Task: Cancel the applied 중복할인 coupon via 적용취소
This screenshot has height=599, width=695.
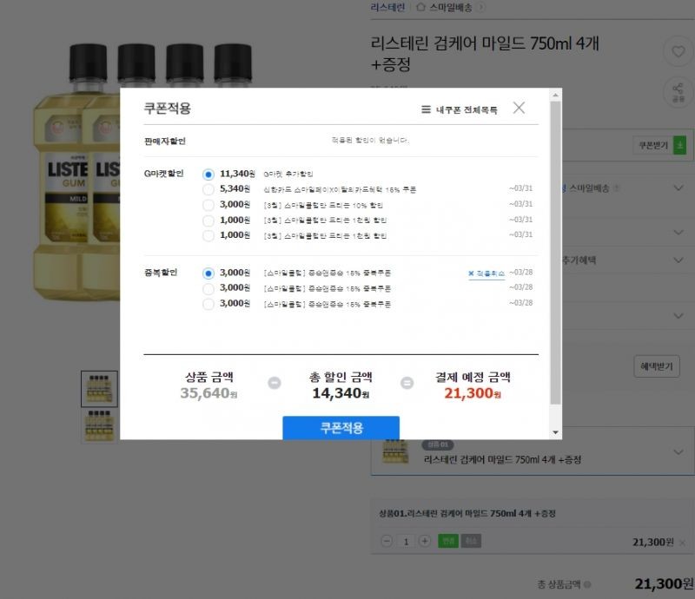Action: 486,273
